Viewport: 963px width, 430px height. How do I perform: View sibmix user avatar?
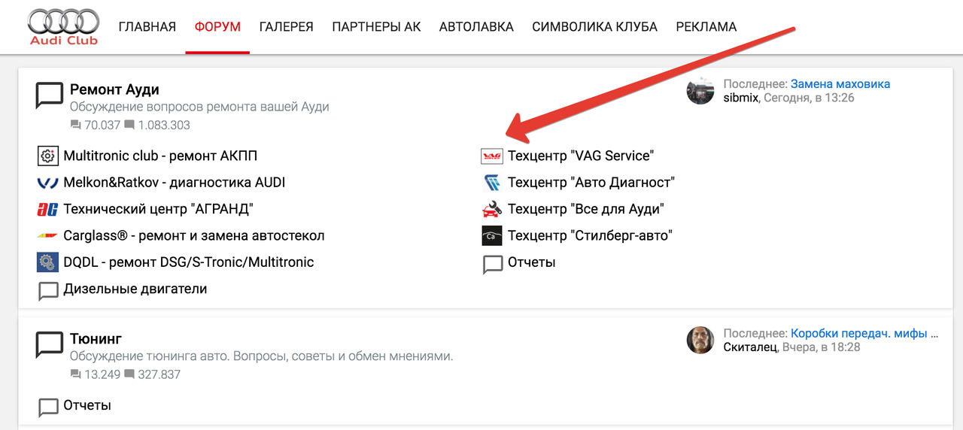pos(700,91)
